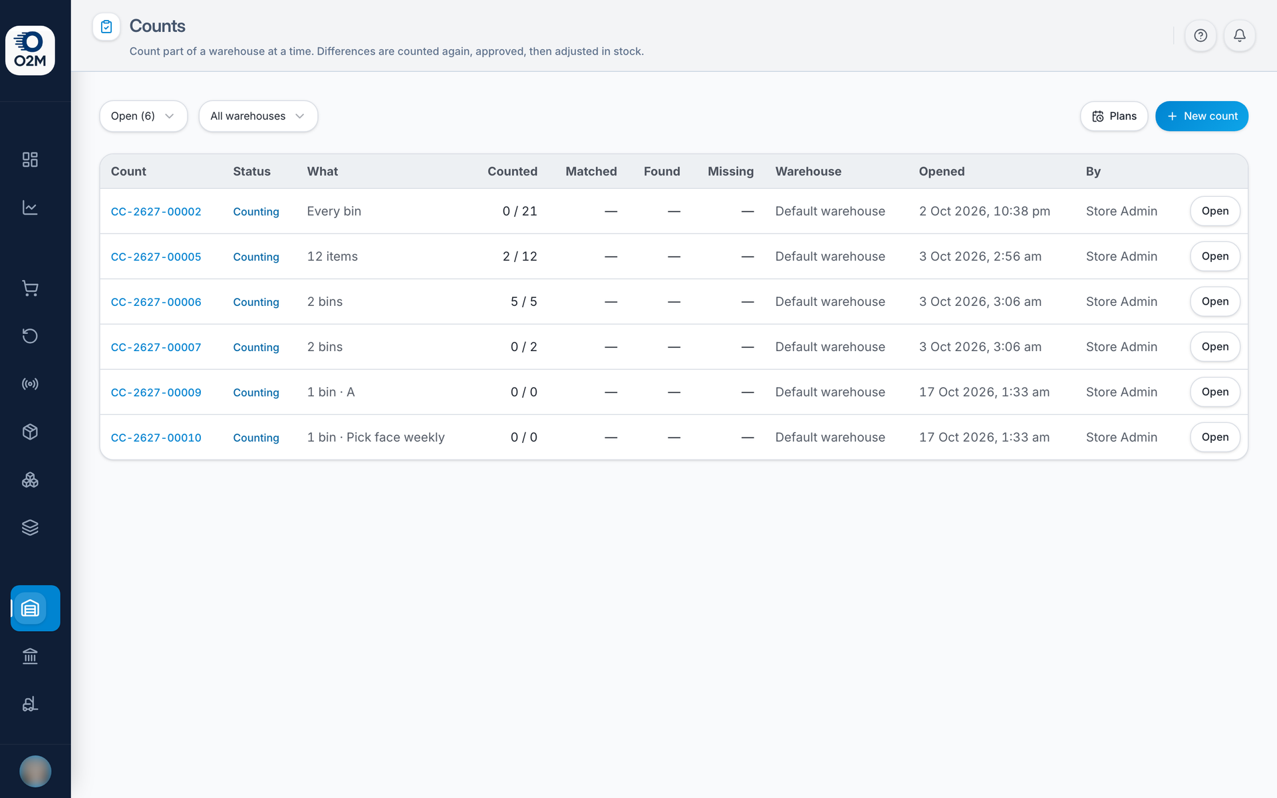This screenshot has height=798, width=1277.
Task: Click Open button for Pick face weekly row
Action: point(1215,438)
